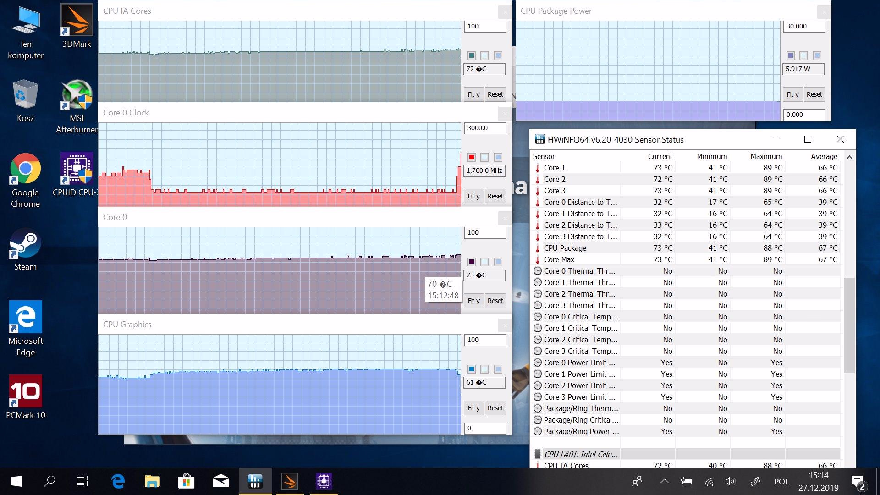
Task: Click 3DMark icon in the taskbar
Action: tap(289, 481)
